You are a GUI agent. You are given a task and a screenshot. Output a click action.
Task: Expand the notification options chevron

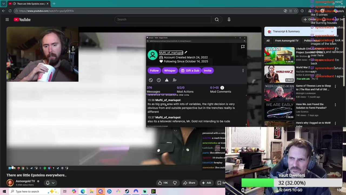point(53,183)
